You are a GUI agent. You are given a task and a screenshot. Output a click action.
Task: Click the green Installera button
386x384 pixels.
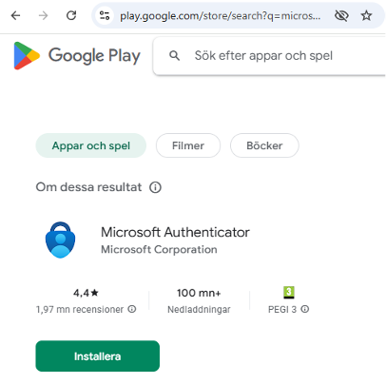pyautogui.click(x=97, y=356)
